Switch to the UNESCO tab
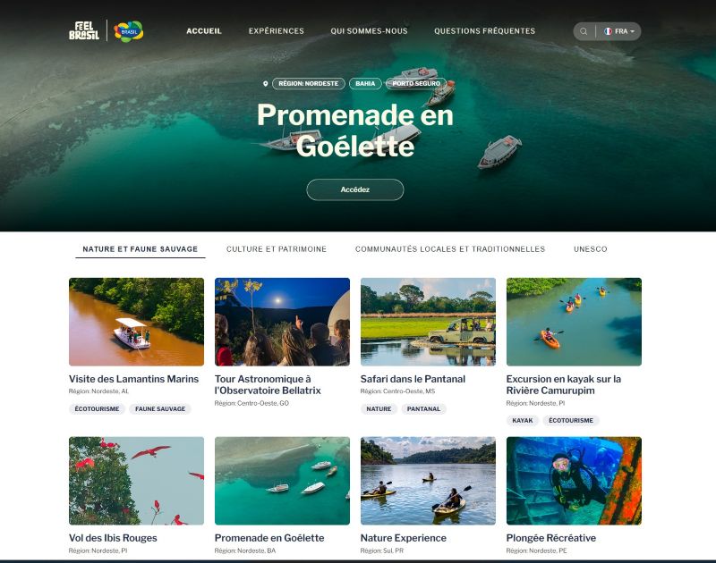This screenshot has height=563, width=716. [591, 249]
